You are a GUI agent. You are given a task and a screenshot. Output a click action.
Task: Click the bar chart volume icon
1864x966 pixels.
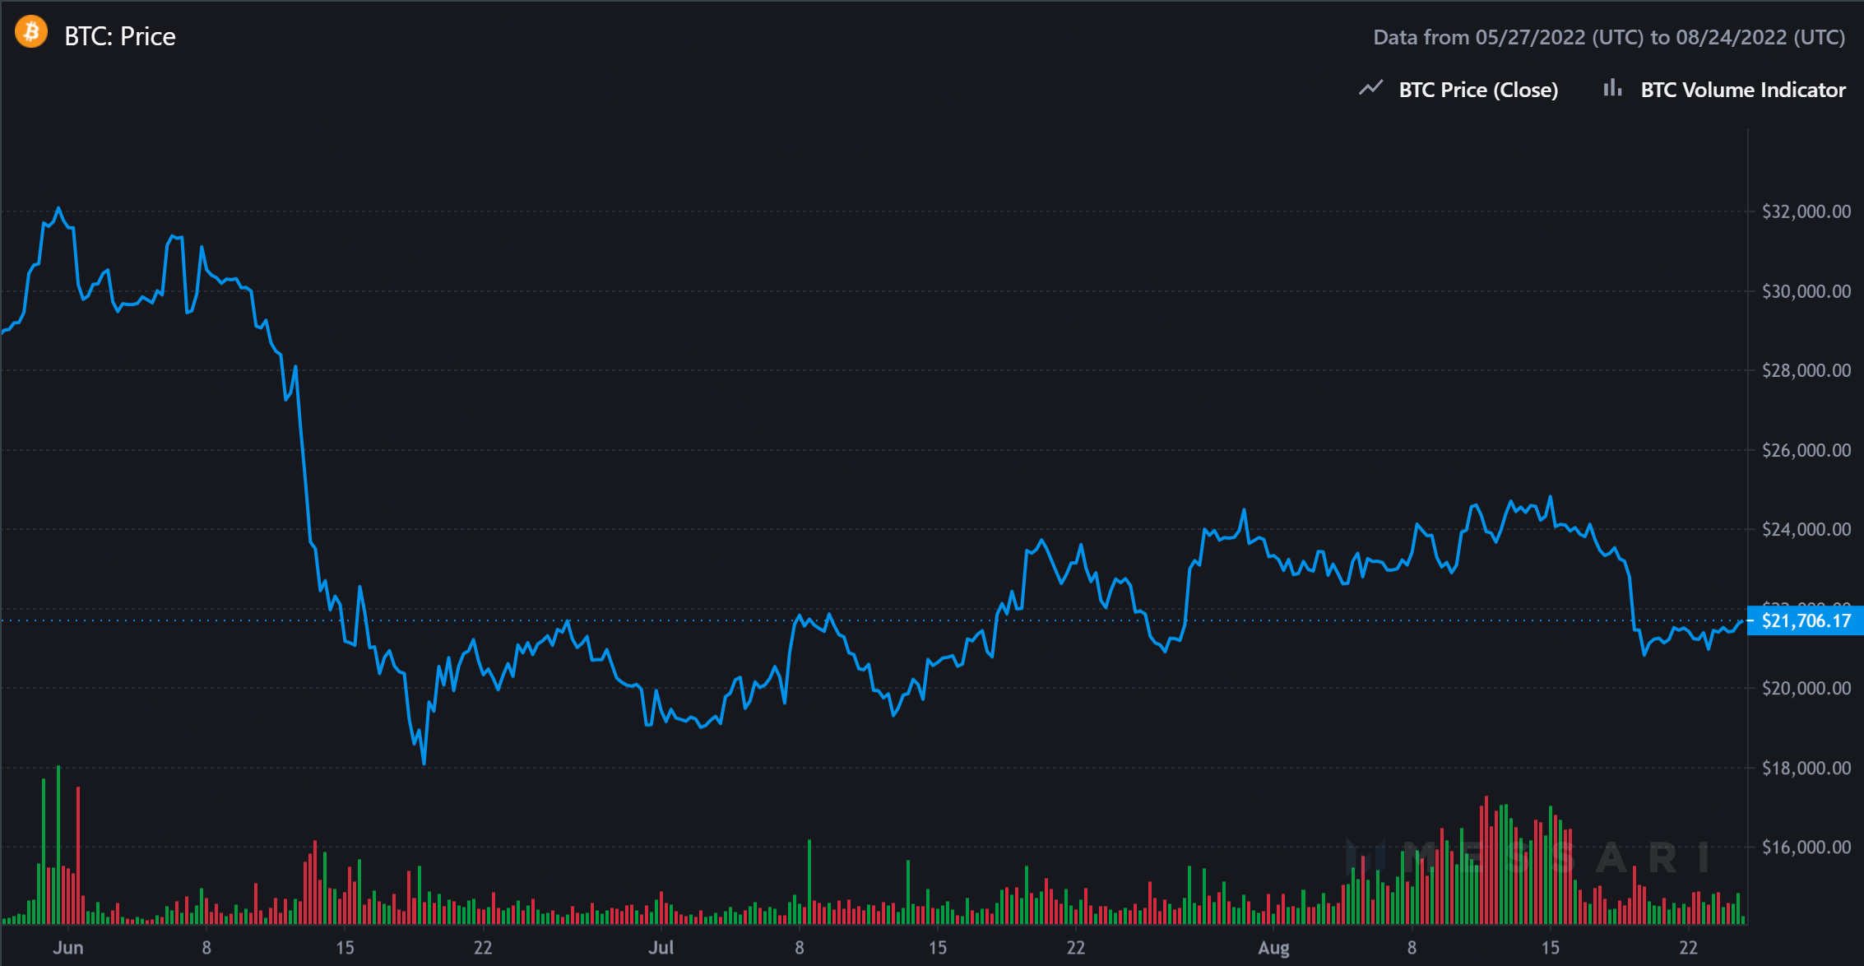1612,88
